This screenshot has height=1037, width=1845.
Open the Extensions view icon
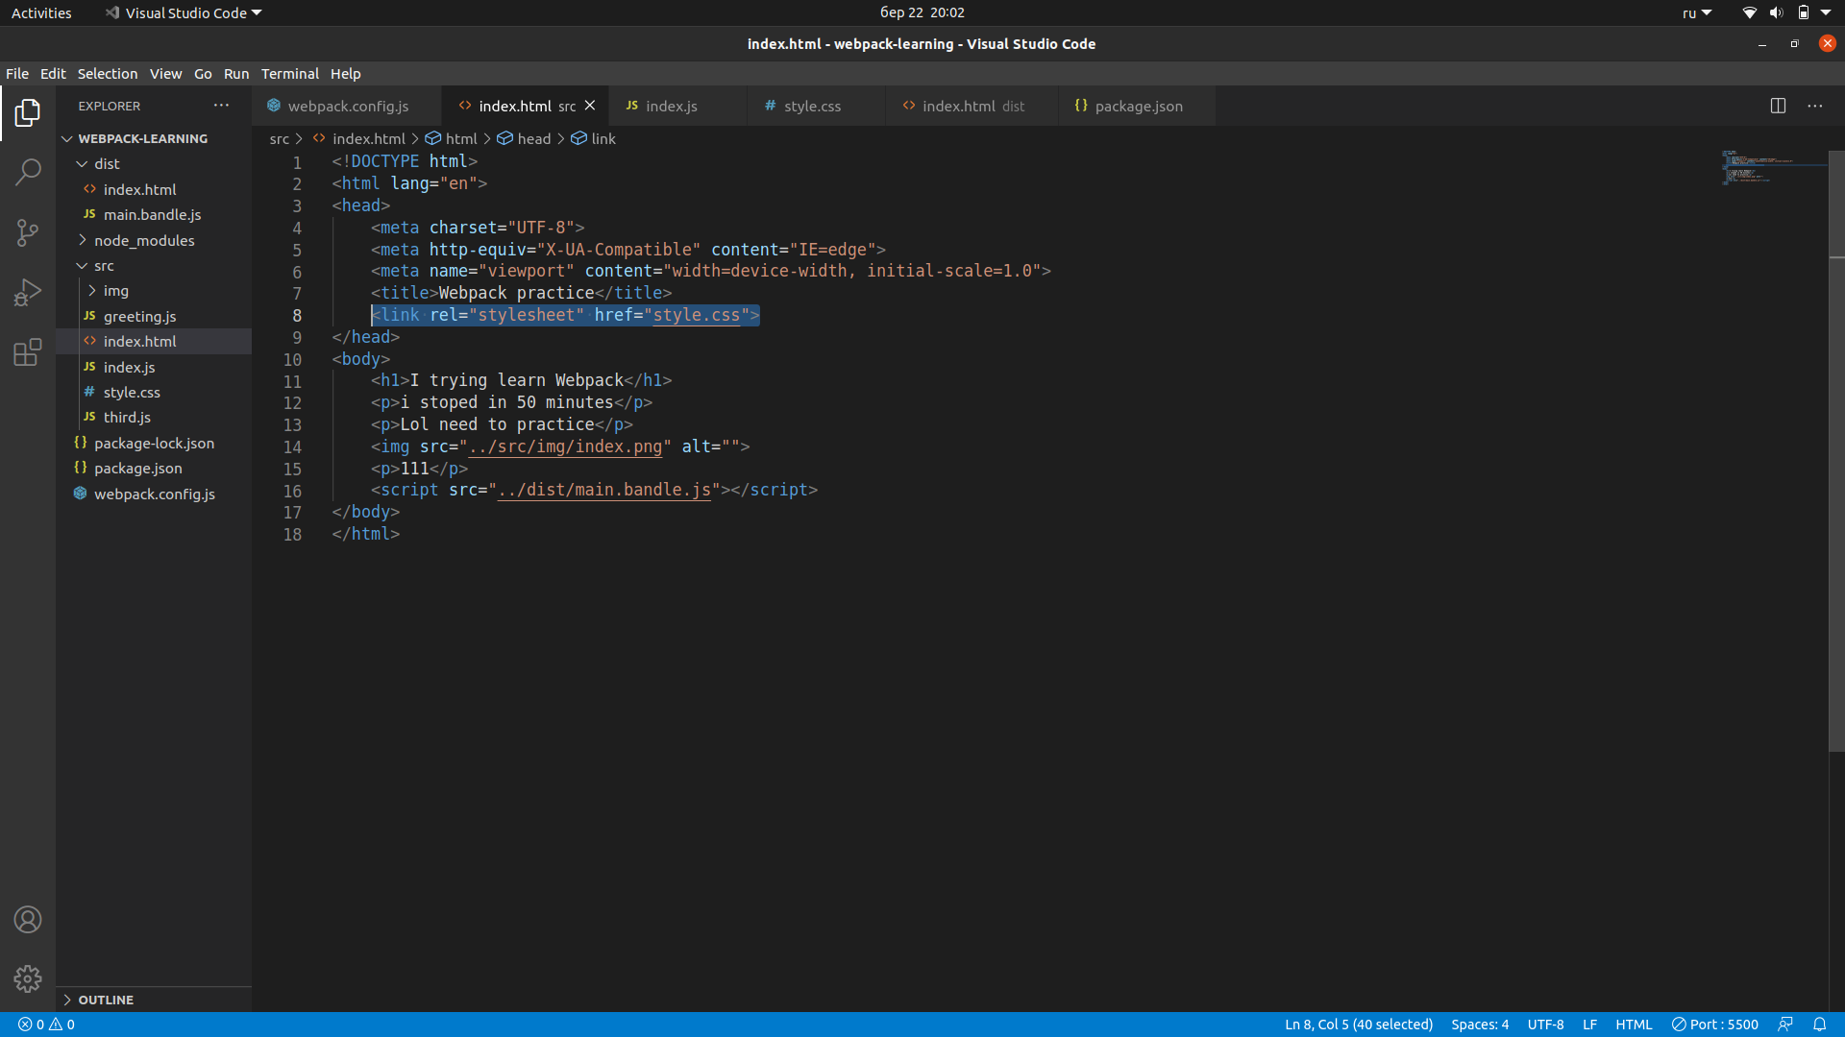point(28,352)
